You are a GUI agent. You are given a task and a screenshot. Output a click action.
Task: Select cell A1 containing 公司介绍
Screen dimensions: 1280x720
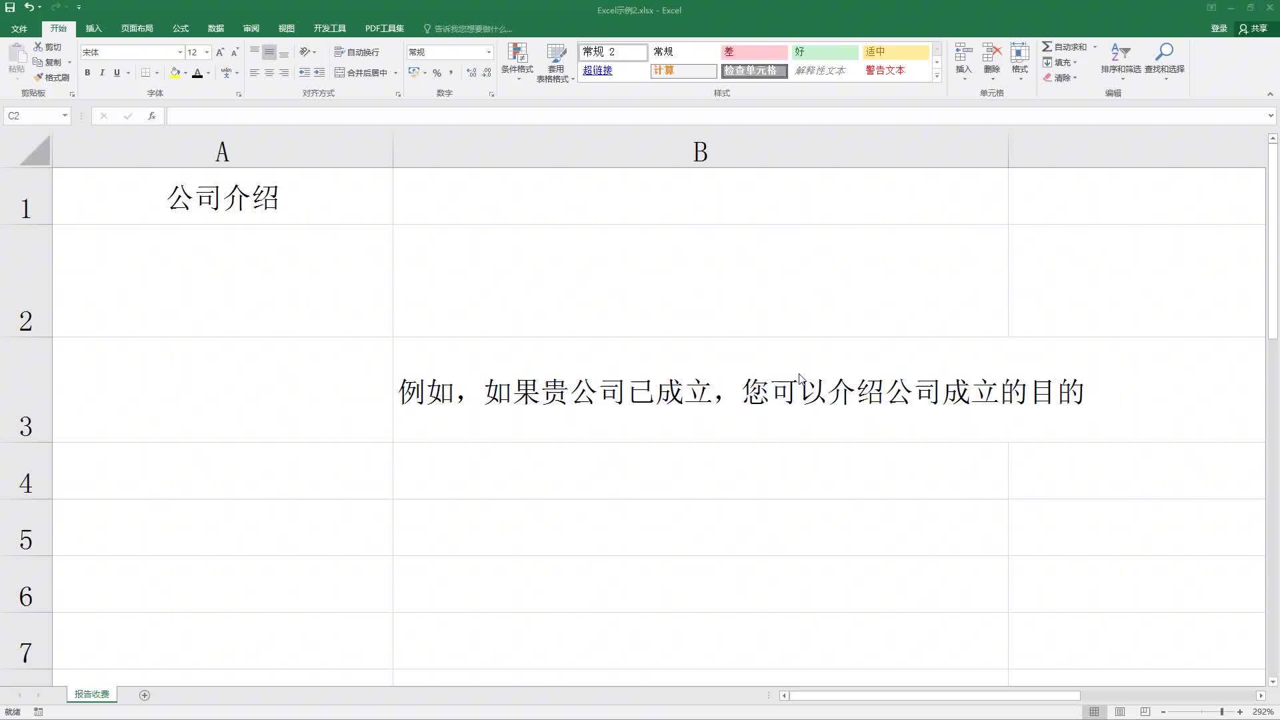223,197
